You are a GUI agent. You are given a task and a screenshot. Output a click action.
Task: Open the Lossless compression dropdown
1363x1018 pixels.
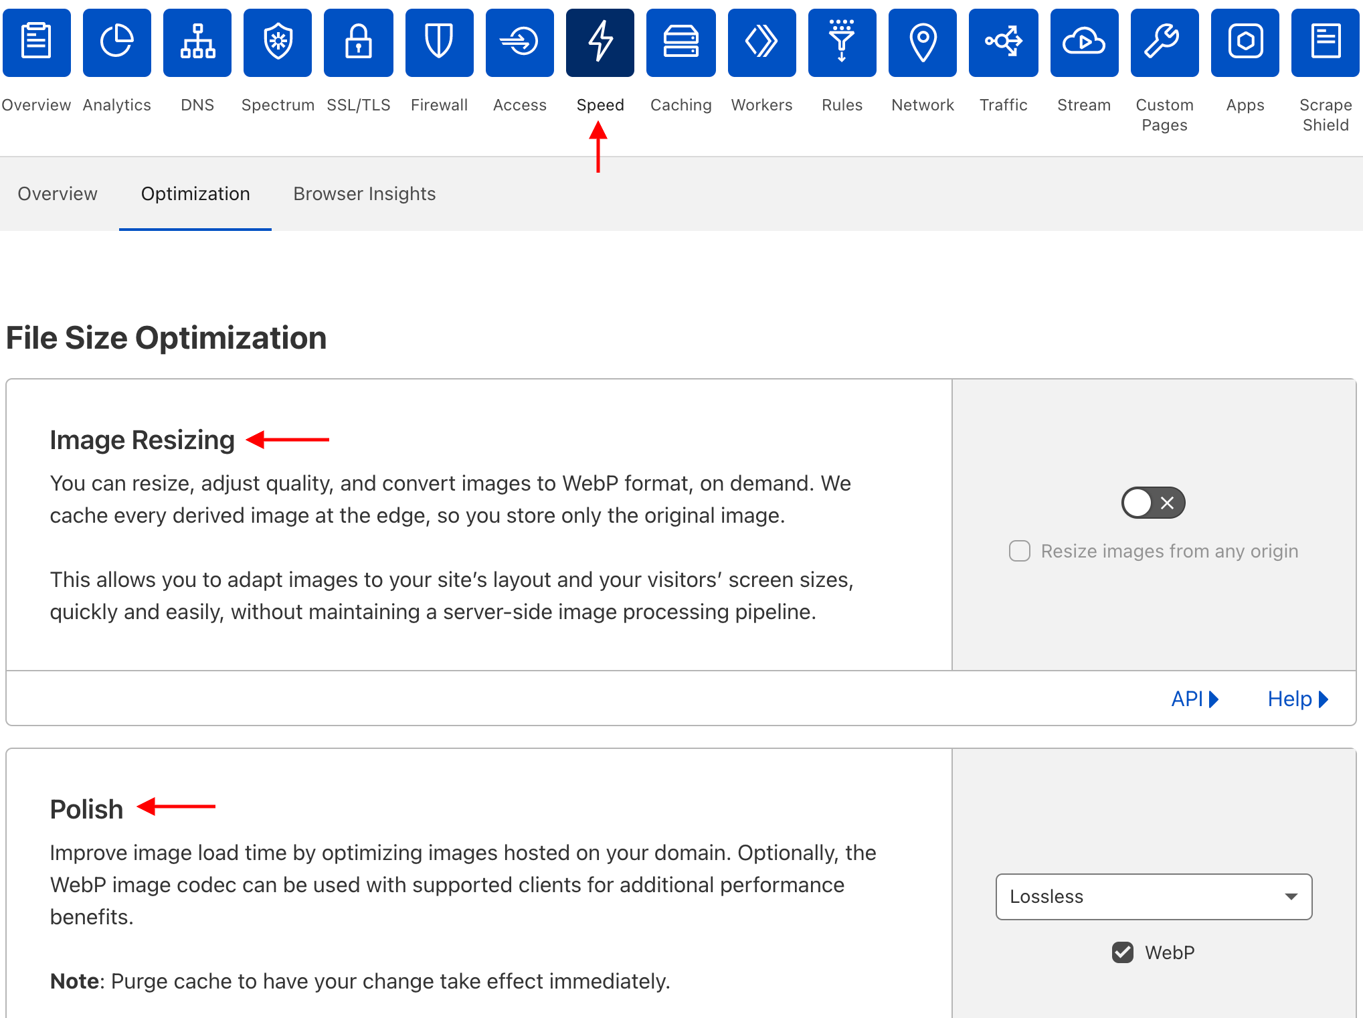pyautogui.click(x=1152, y=897)
